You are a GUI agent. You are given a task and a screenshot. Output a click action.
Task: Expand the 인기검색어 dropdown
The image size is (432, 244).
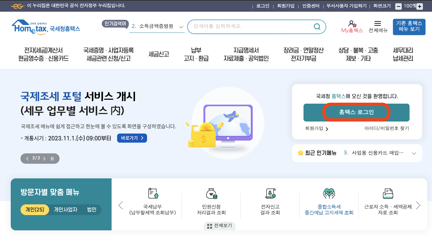[181, 27]
